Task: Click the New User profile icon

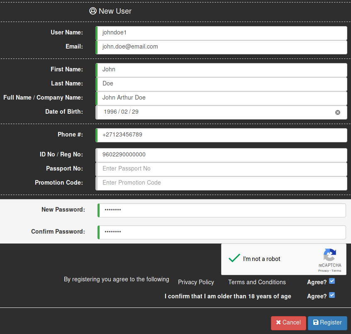Action: click(93, 11)
